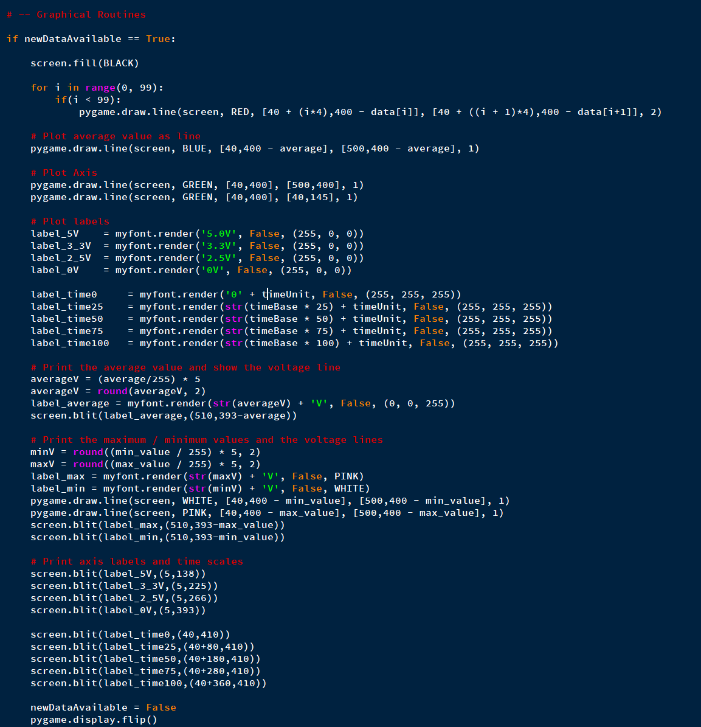Viewport: 701px width, 727px height.
Task: Click the label_time100 variable assignment name
Action: [70, 343]
